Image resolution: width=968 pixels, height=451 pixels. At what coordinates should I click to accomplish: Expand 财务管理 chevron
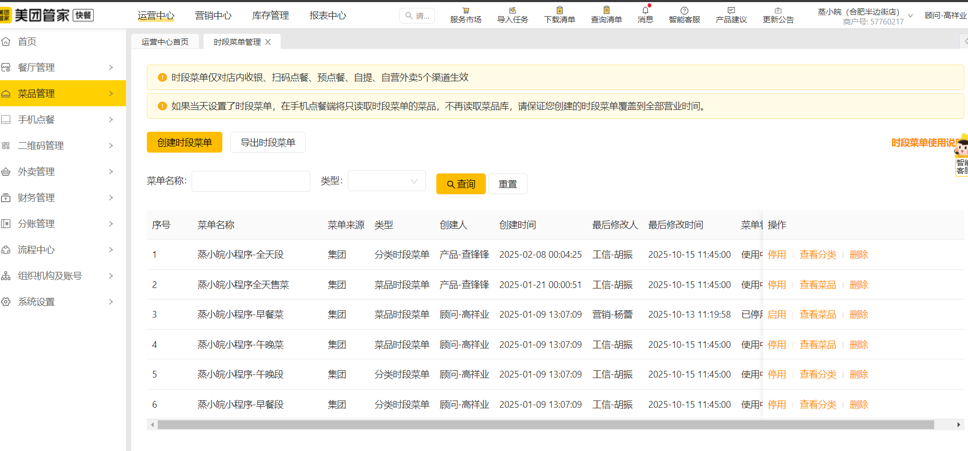point(111,197)
